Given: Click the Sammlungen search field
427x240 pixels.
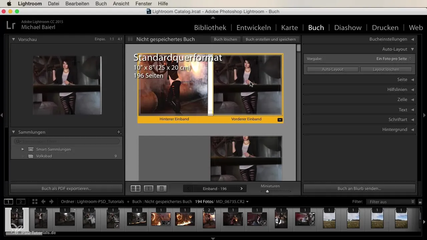Looking at the screenshot, I should (x=67, y=141).
